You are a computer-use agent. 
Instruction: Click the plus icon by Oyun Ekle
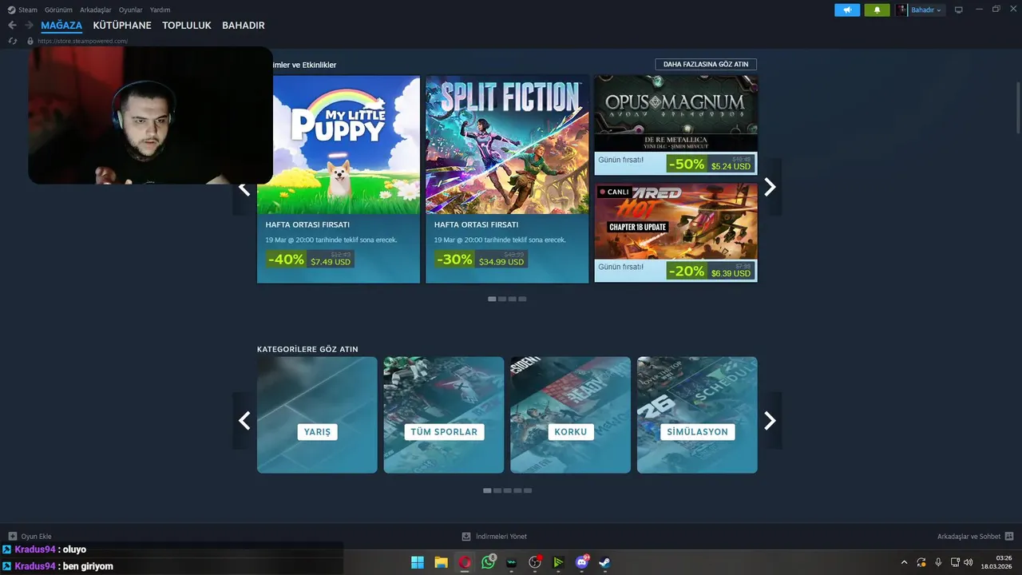(x=12, y=537)
